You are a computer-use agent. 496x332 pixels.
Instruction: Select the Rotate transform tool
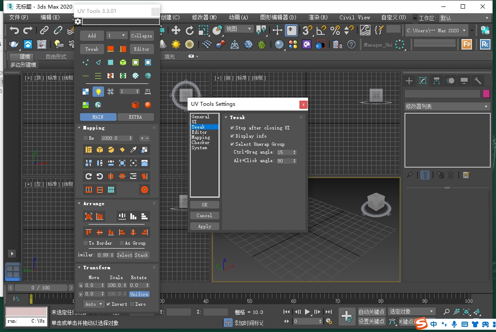[189, 31]
